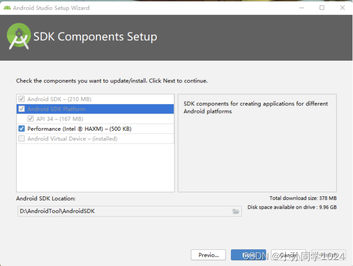Click the Total download size: 378 MB text
The width and height of the screenshot is (353, 266).
pyautogui.click(x=303, y=198)
